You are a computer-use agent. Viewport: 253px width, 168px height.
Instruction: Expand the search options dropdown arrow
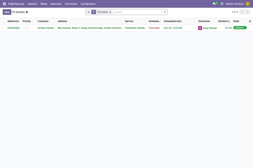point(165,12)
